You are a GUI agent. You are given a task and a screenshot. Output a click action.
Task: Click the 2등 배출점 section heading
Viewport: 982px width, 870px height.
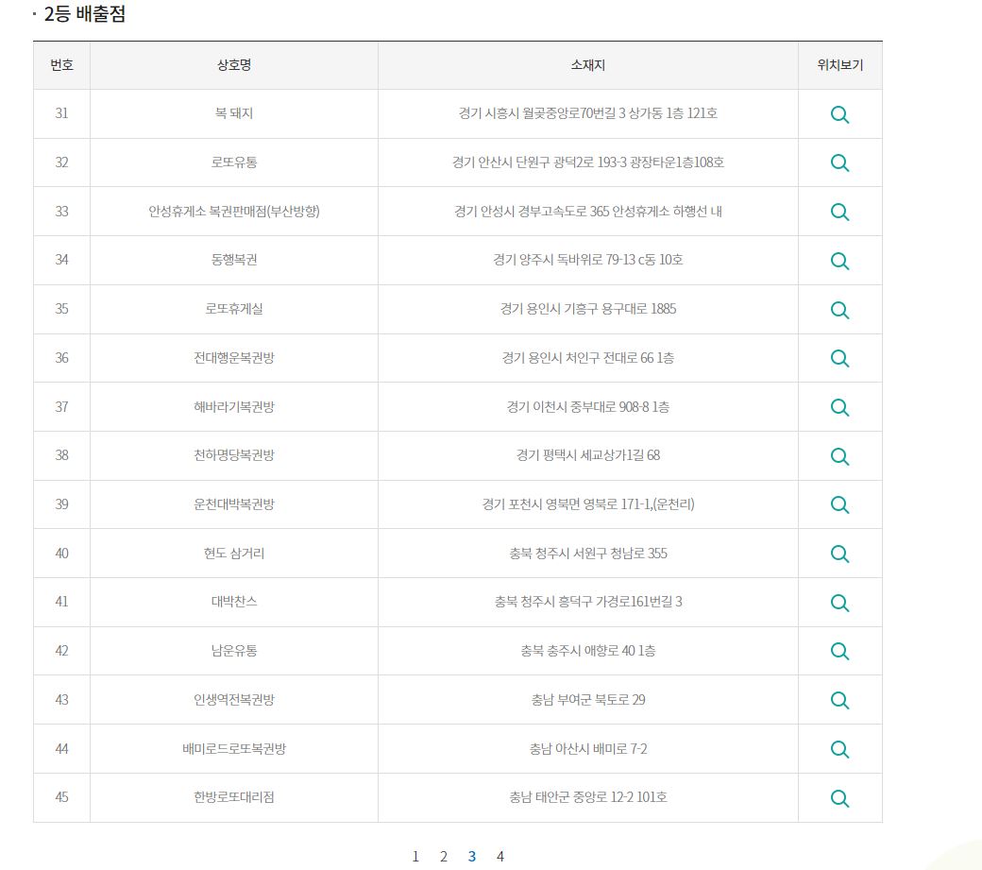click(85, 14)
